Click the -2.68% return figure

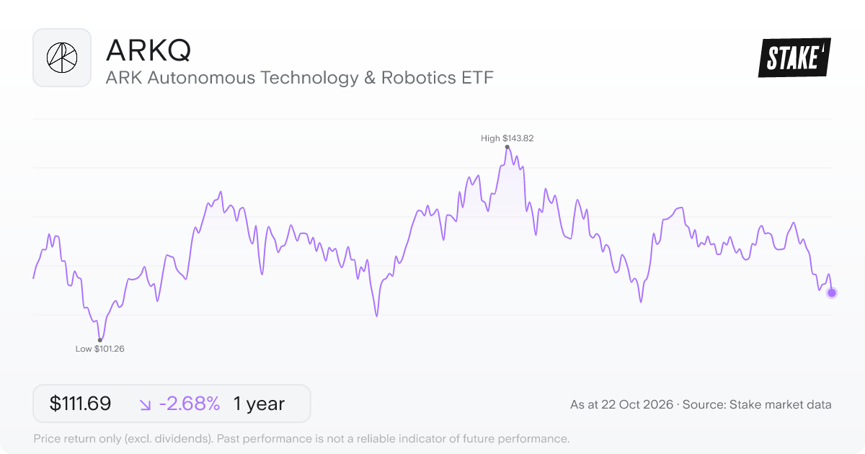pos(190,404)
